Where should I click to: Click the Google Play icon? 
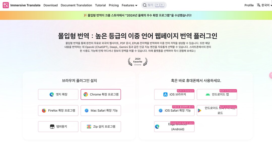click(x=200, y=111)
